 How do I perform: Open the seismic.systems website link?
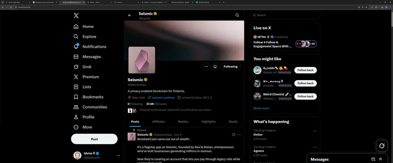pyautogui.click(x=163, y=98)
